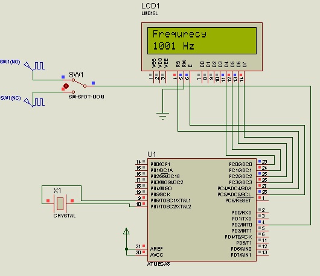Click the SW-SPDT-MOM switch label
This screenshot has height=276, width=320.
coord(86,97)
